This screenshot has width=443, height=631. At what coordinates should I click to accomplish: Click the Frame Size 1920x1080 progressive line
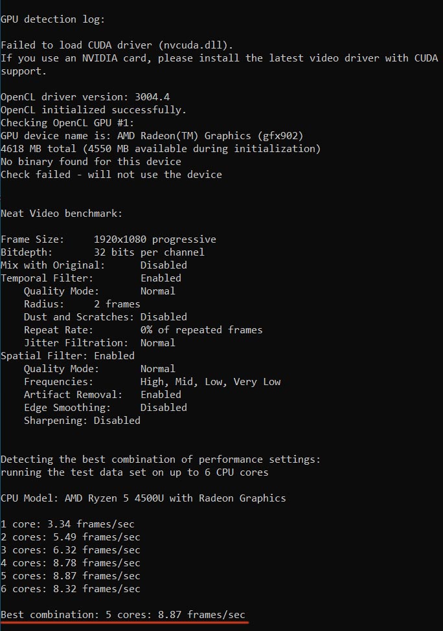click(x=108, y=239)
